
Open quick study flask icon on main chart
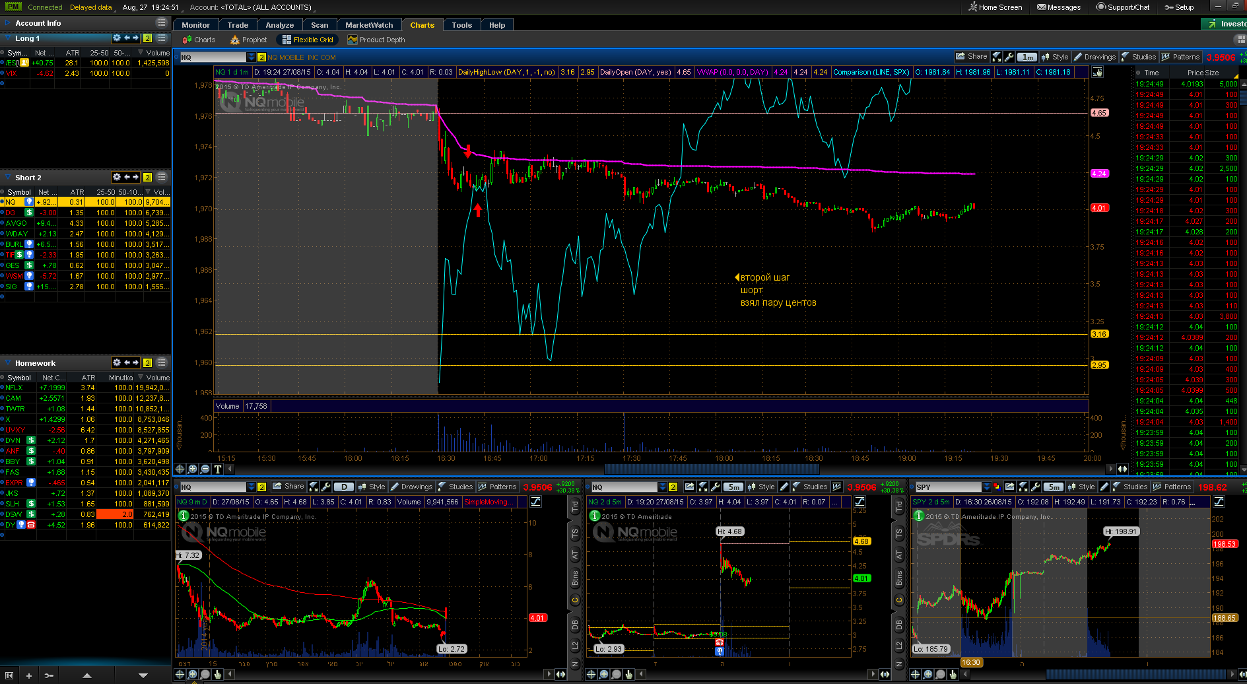coord(997,57)
